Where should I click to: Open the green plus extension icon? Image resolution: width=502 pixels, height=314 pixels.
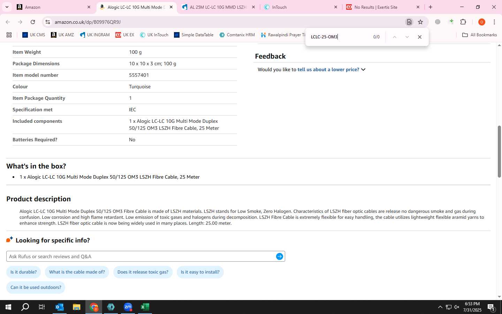(x=451, y=22)
